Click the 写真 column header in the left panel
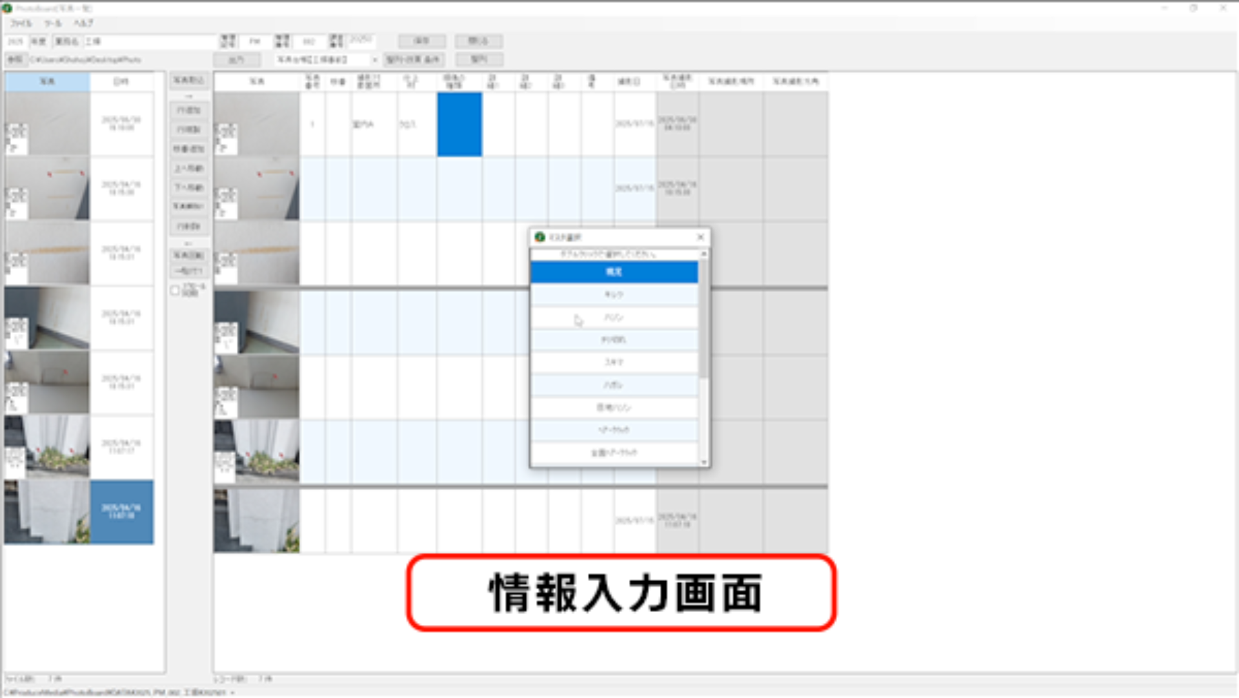The height and width of the screenshot is (698, 1239). pyautogui.click(x=47, y=81)
